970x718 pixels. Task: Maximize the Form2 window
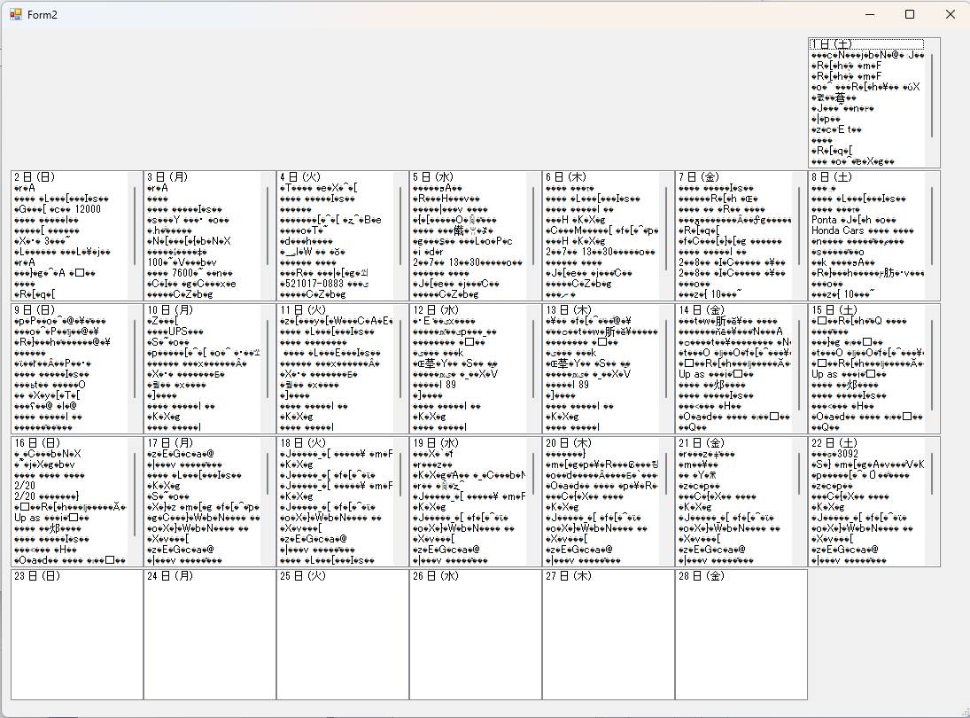[909, 15]
